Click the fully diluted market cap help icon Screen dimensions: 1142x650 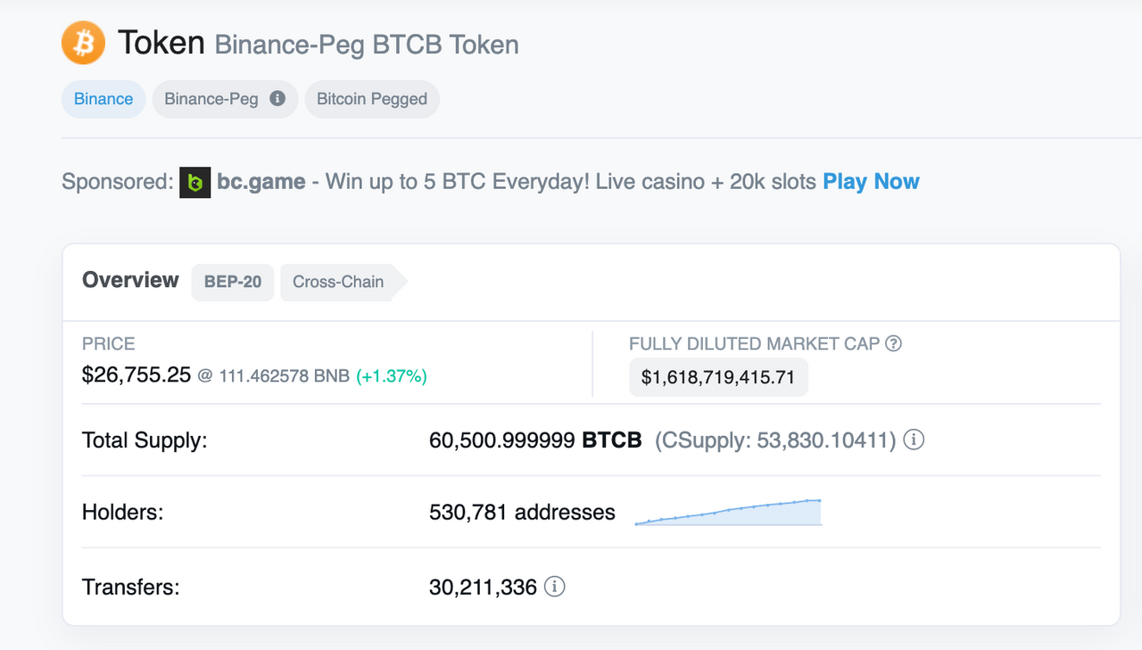tap(895, 343)
